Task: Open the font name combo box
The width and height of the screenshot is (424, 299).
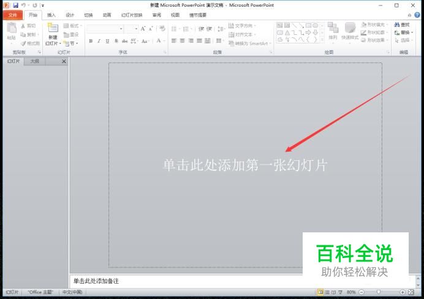Action: point(105,29)
